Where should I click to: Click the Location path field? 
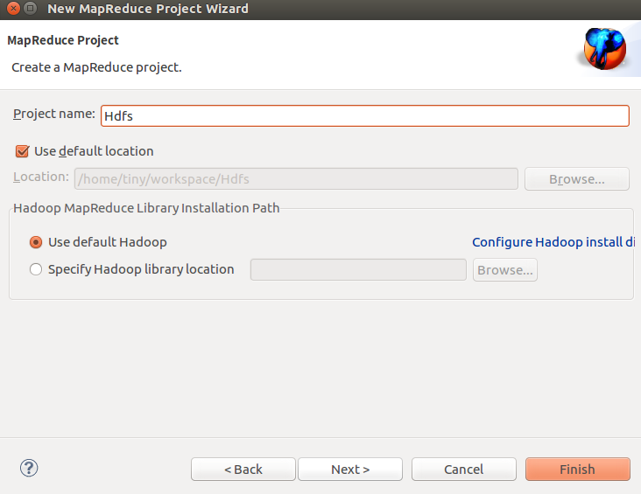296,179
